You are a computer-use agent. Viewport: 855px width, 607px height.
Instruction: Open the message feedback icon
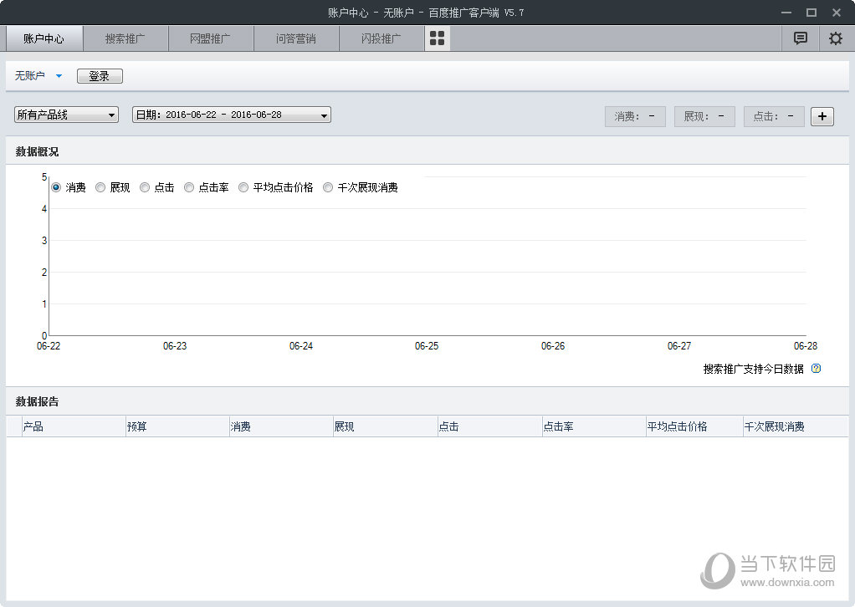[801, 38]
